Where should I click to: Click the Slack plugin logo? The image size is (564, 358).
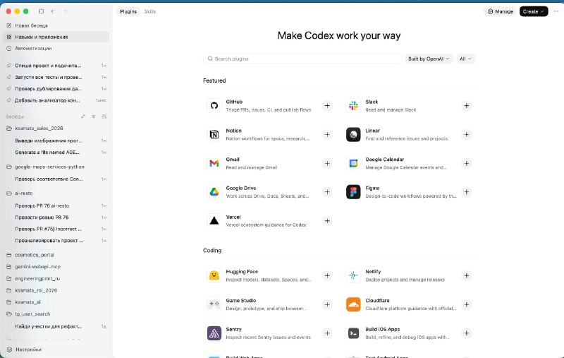(353, 105)
